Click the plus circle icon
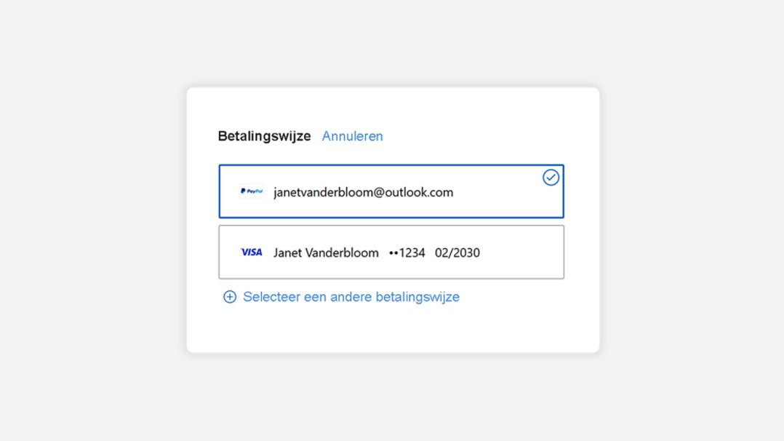This screenshot has width=784, height=441. [230, 297]
